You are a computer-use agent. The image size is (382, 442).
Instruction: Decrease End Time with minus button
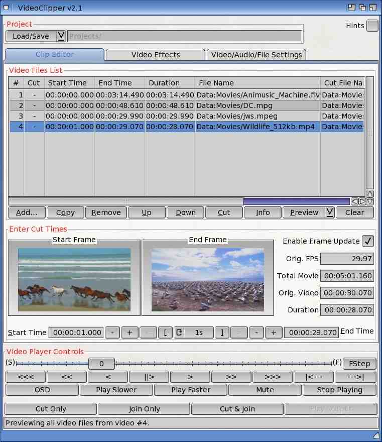coord(257,333)
